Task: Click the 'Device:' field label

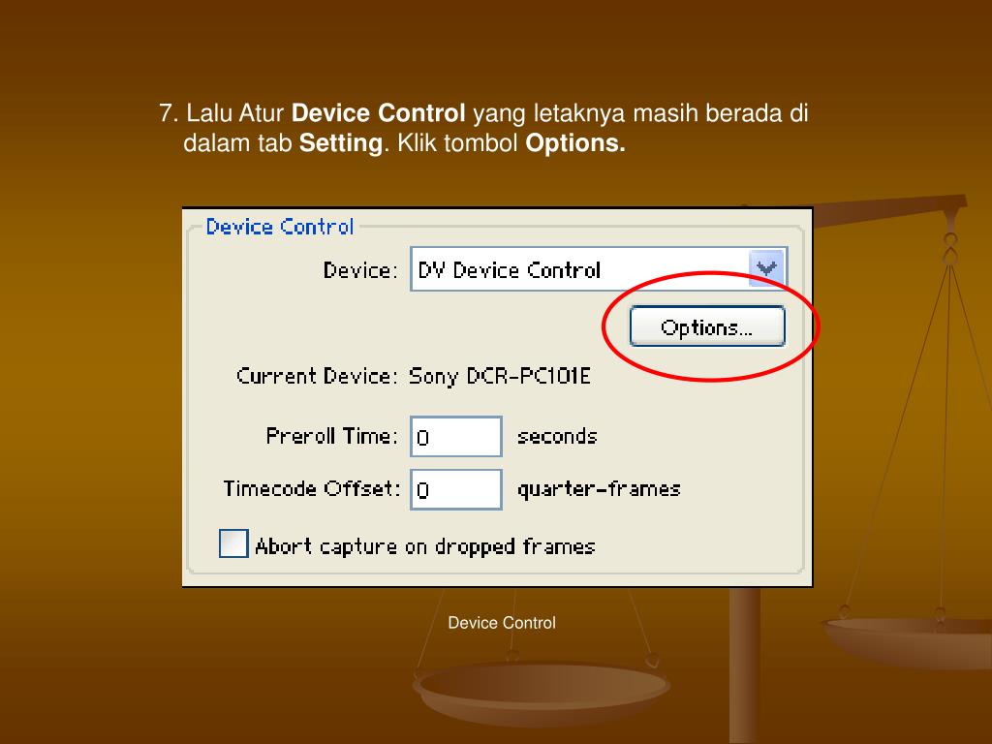Action: pos(360,270)
